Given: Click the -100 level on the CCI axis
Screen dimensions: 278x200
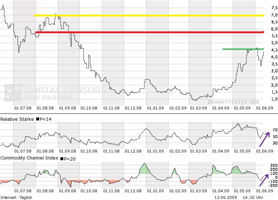Looking at the screenshot, I should pos(273,181).
